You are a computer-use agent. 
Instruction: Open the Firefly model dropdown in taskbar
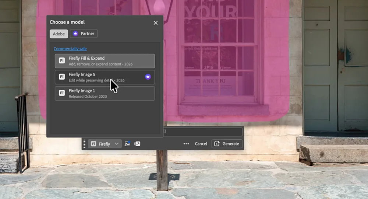click(105, 144)
